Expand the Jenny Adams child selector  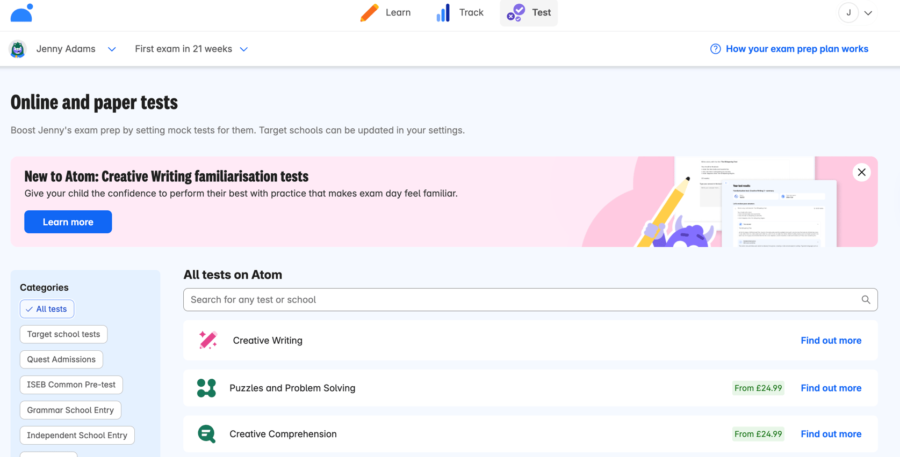76,49
